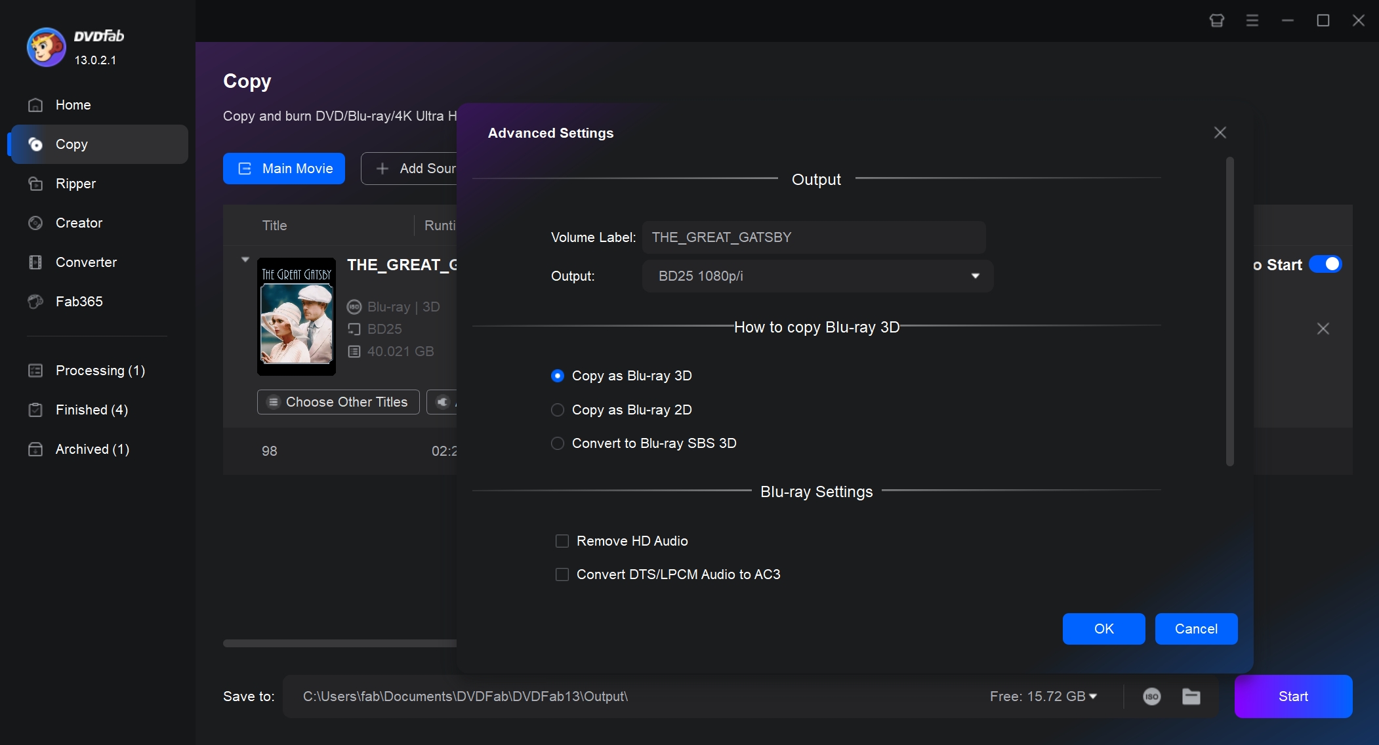The height and width of the screenshot is (745, 1379).
Task: Click OK to confirm advanced settings
Action: click(x=1103, y=628)
